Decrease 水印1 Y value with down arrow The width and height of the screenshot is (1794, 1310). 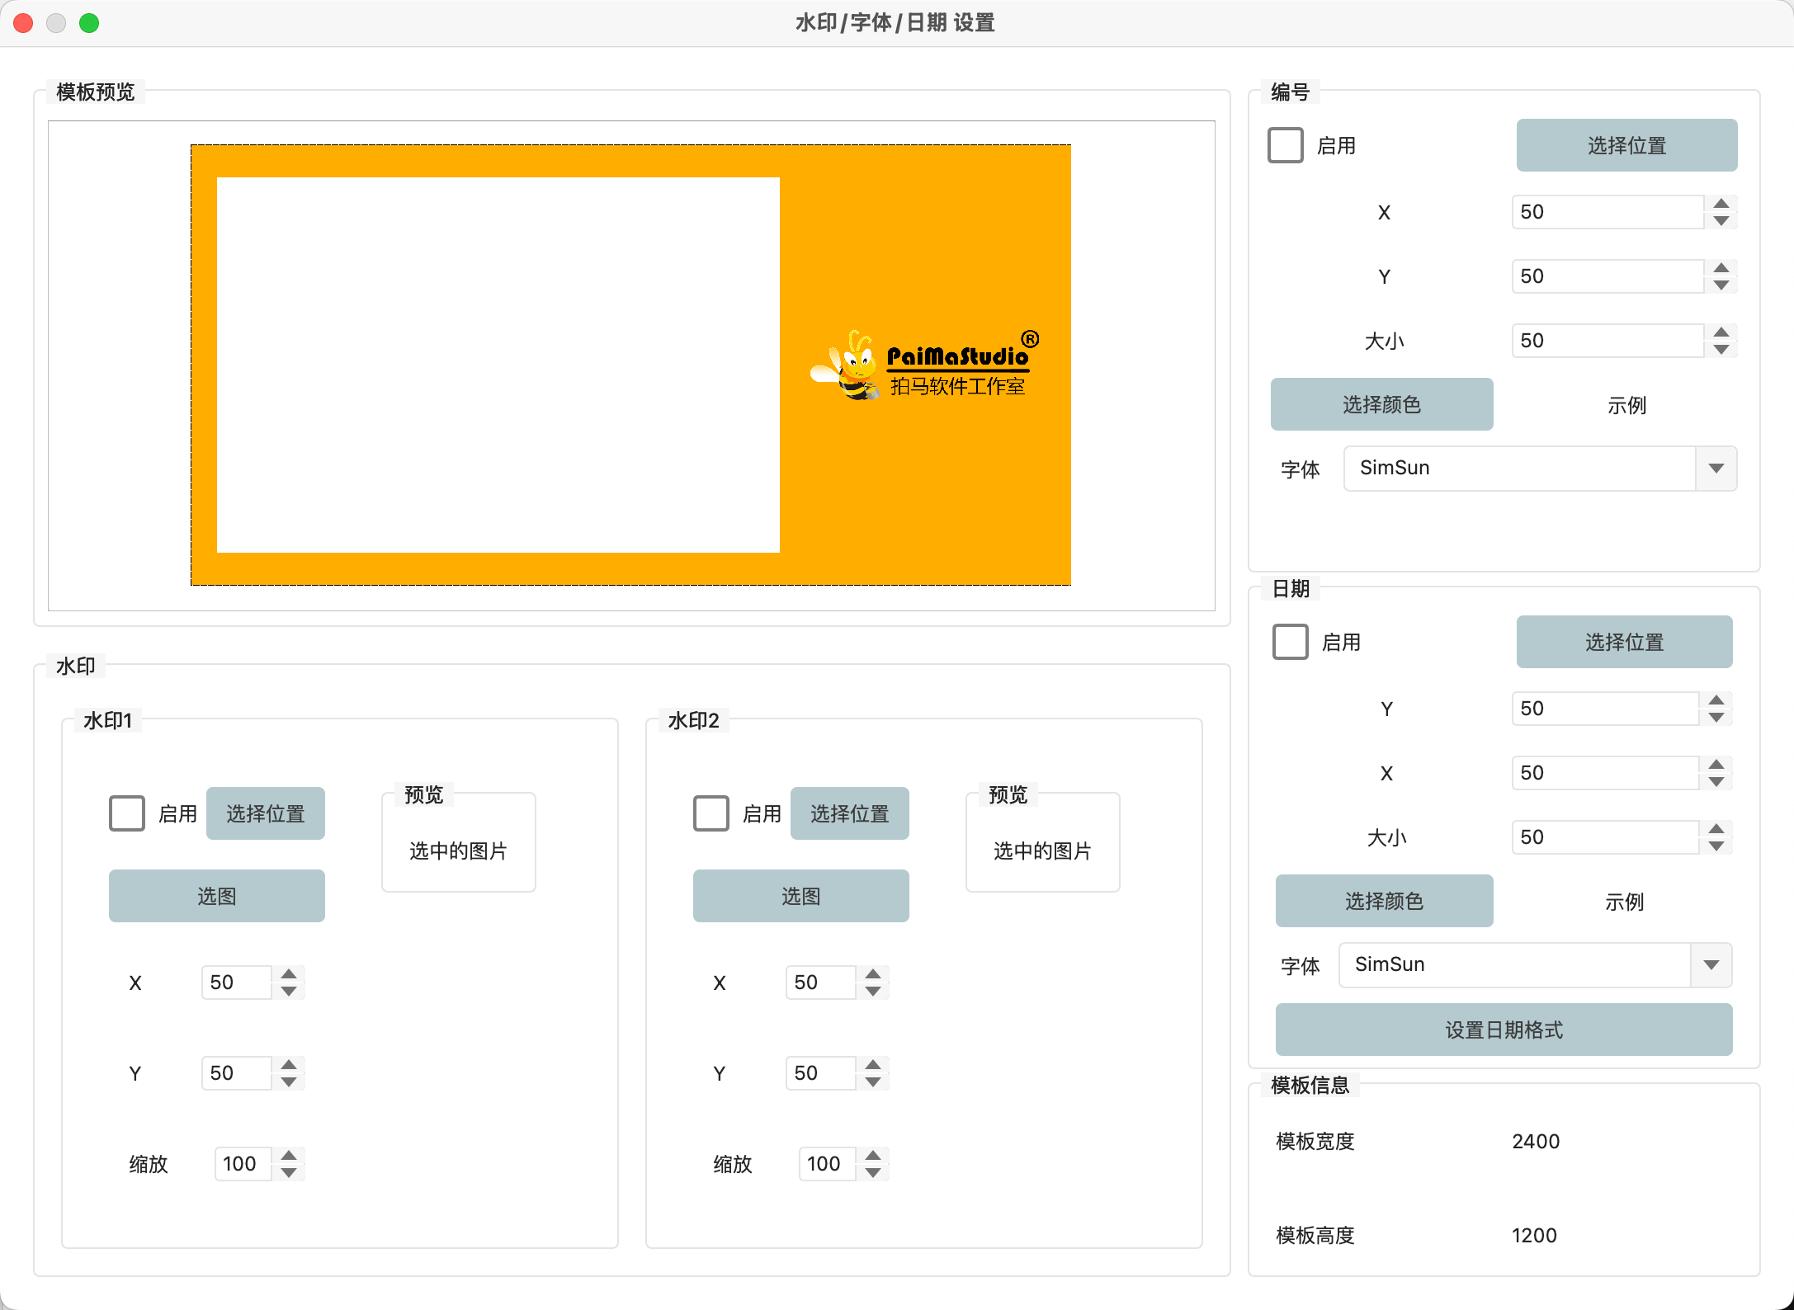[x=289, y=1082]
